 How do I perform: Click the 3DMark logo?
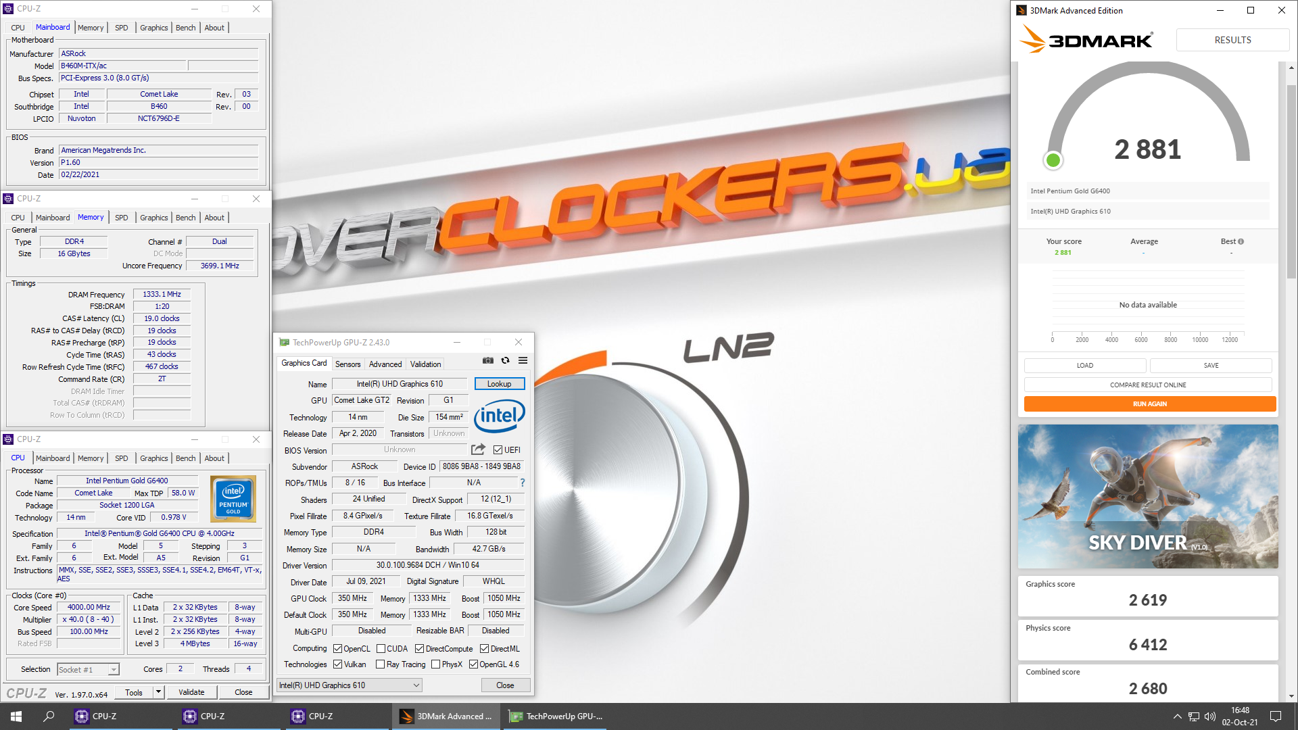[x=1086, y=39]
